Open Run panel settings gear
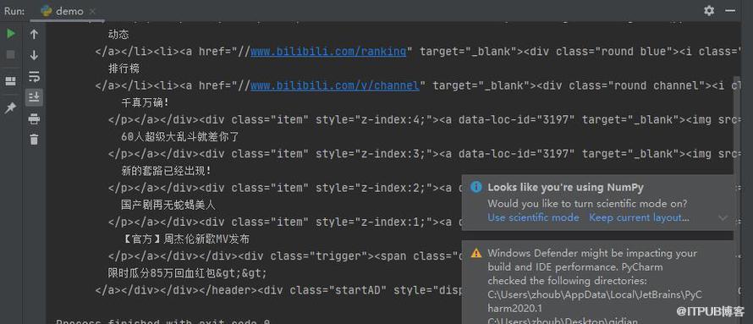 [709, 10]
